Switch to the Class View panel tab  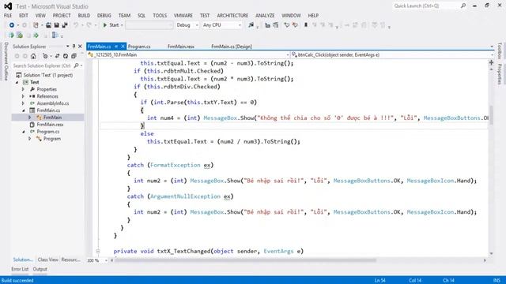click(47, 260)
